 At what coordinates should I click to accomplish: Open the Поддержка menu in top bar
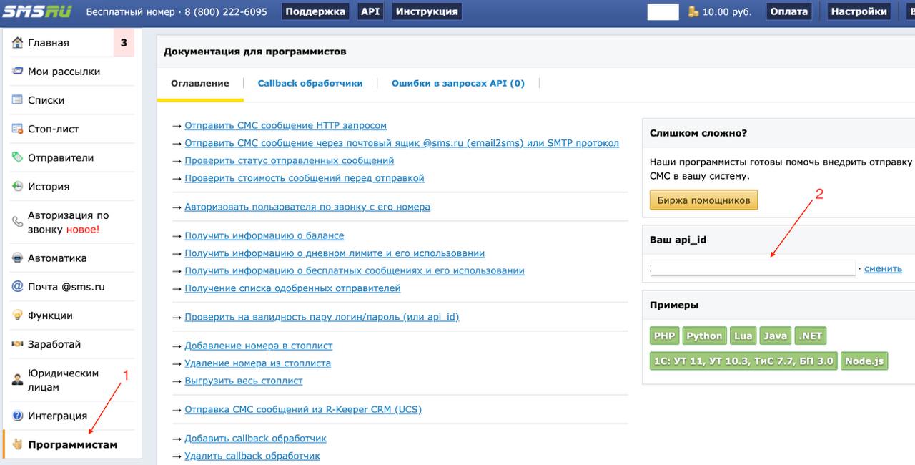point(315,11)
